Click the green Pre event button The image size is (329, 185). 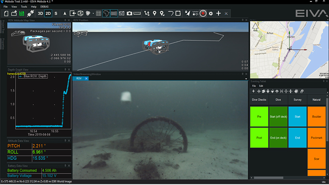click(259, 116)
